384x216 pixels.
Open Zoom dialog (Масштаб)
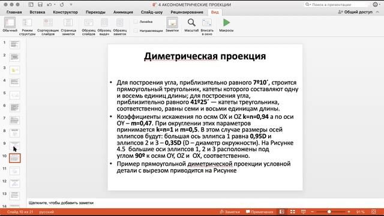pos(191,25)
